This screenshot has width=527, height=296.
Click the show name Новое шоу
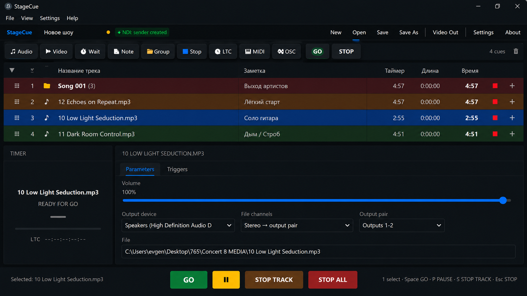coord(59,32)
